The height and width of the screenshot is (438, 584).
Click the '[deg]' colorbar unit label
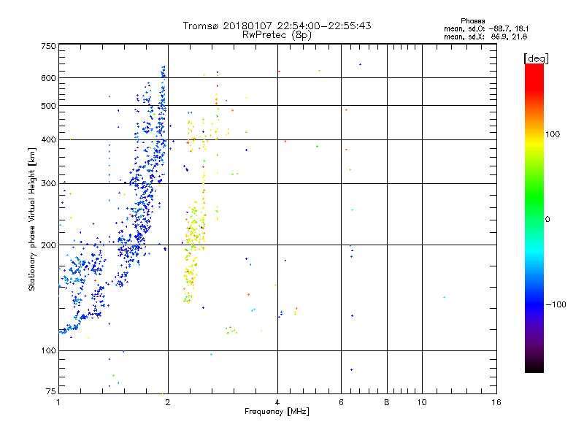(536, 58)
